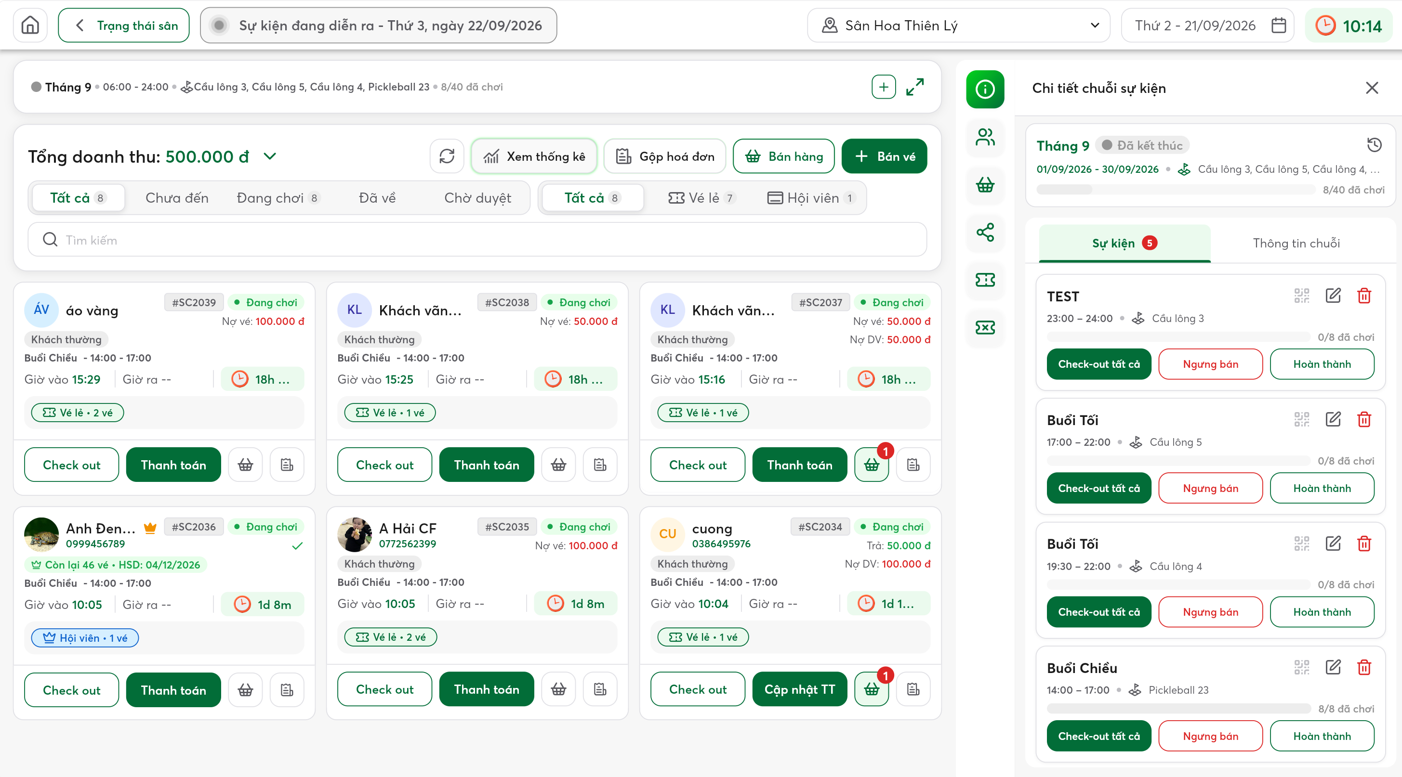Edit the Buổi Chiều Pickleball 23 event
Viewport: 1402px width, 777px height.
(x=1333, y=667)
